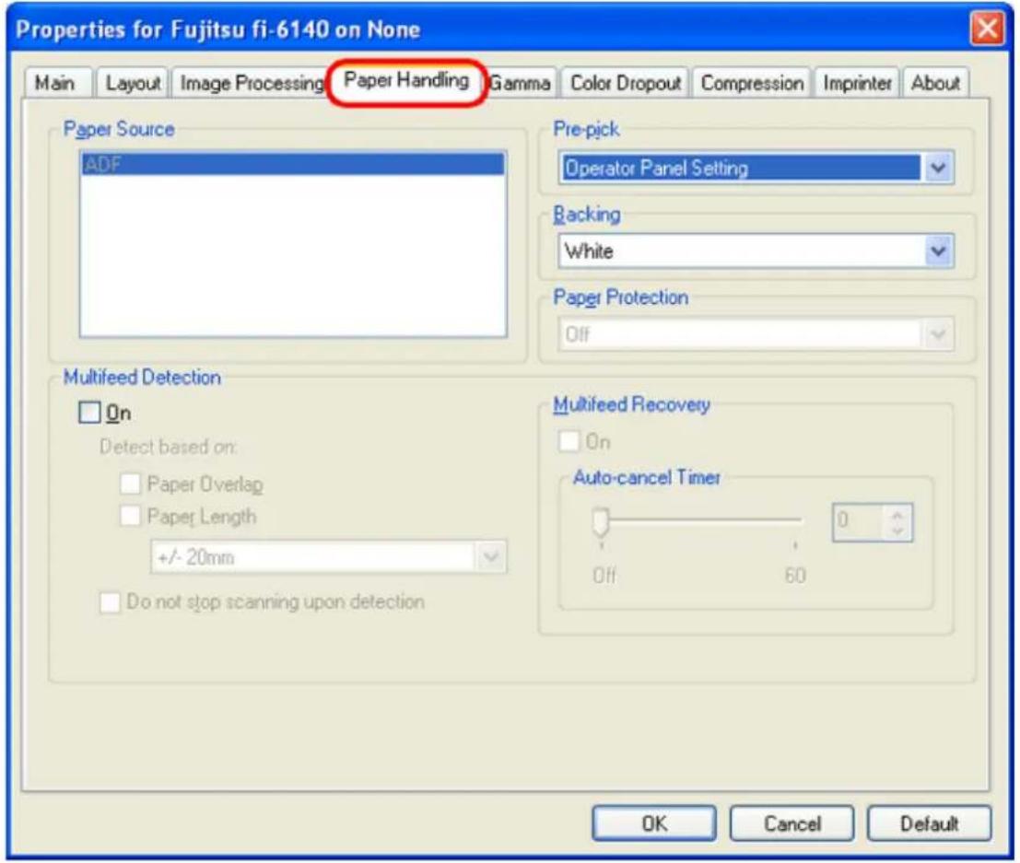The height and width of the screenshot is (863, 1020).
Task: Enable Multifeed Detection On checkbox
Action: pos(89,413)
